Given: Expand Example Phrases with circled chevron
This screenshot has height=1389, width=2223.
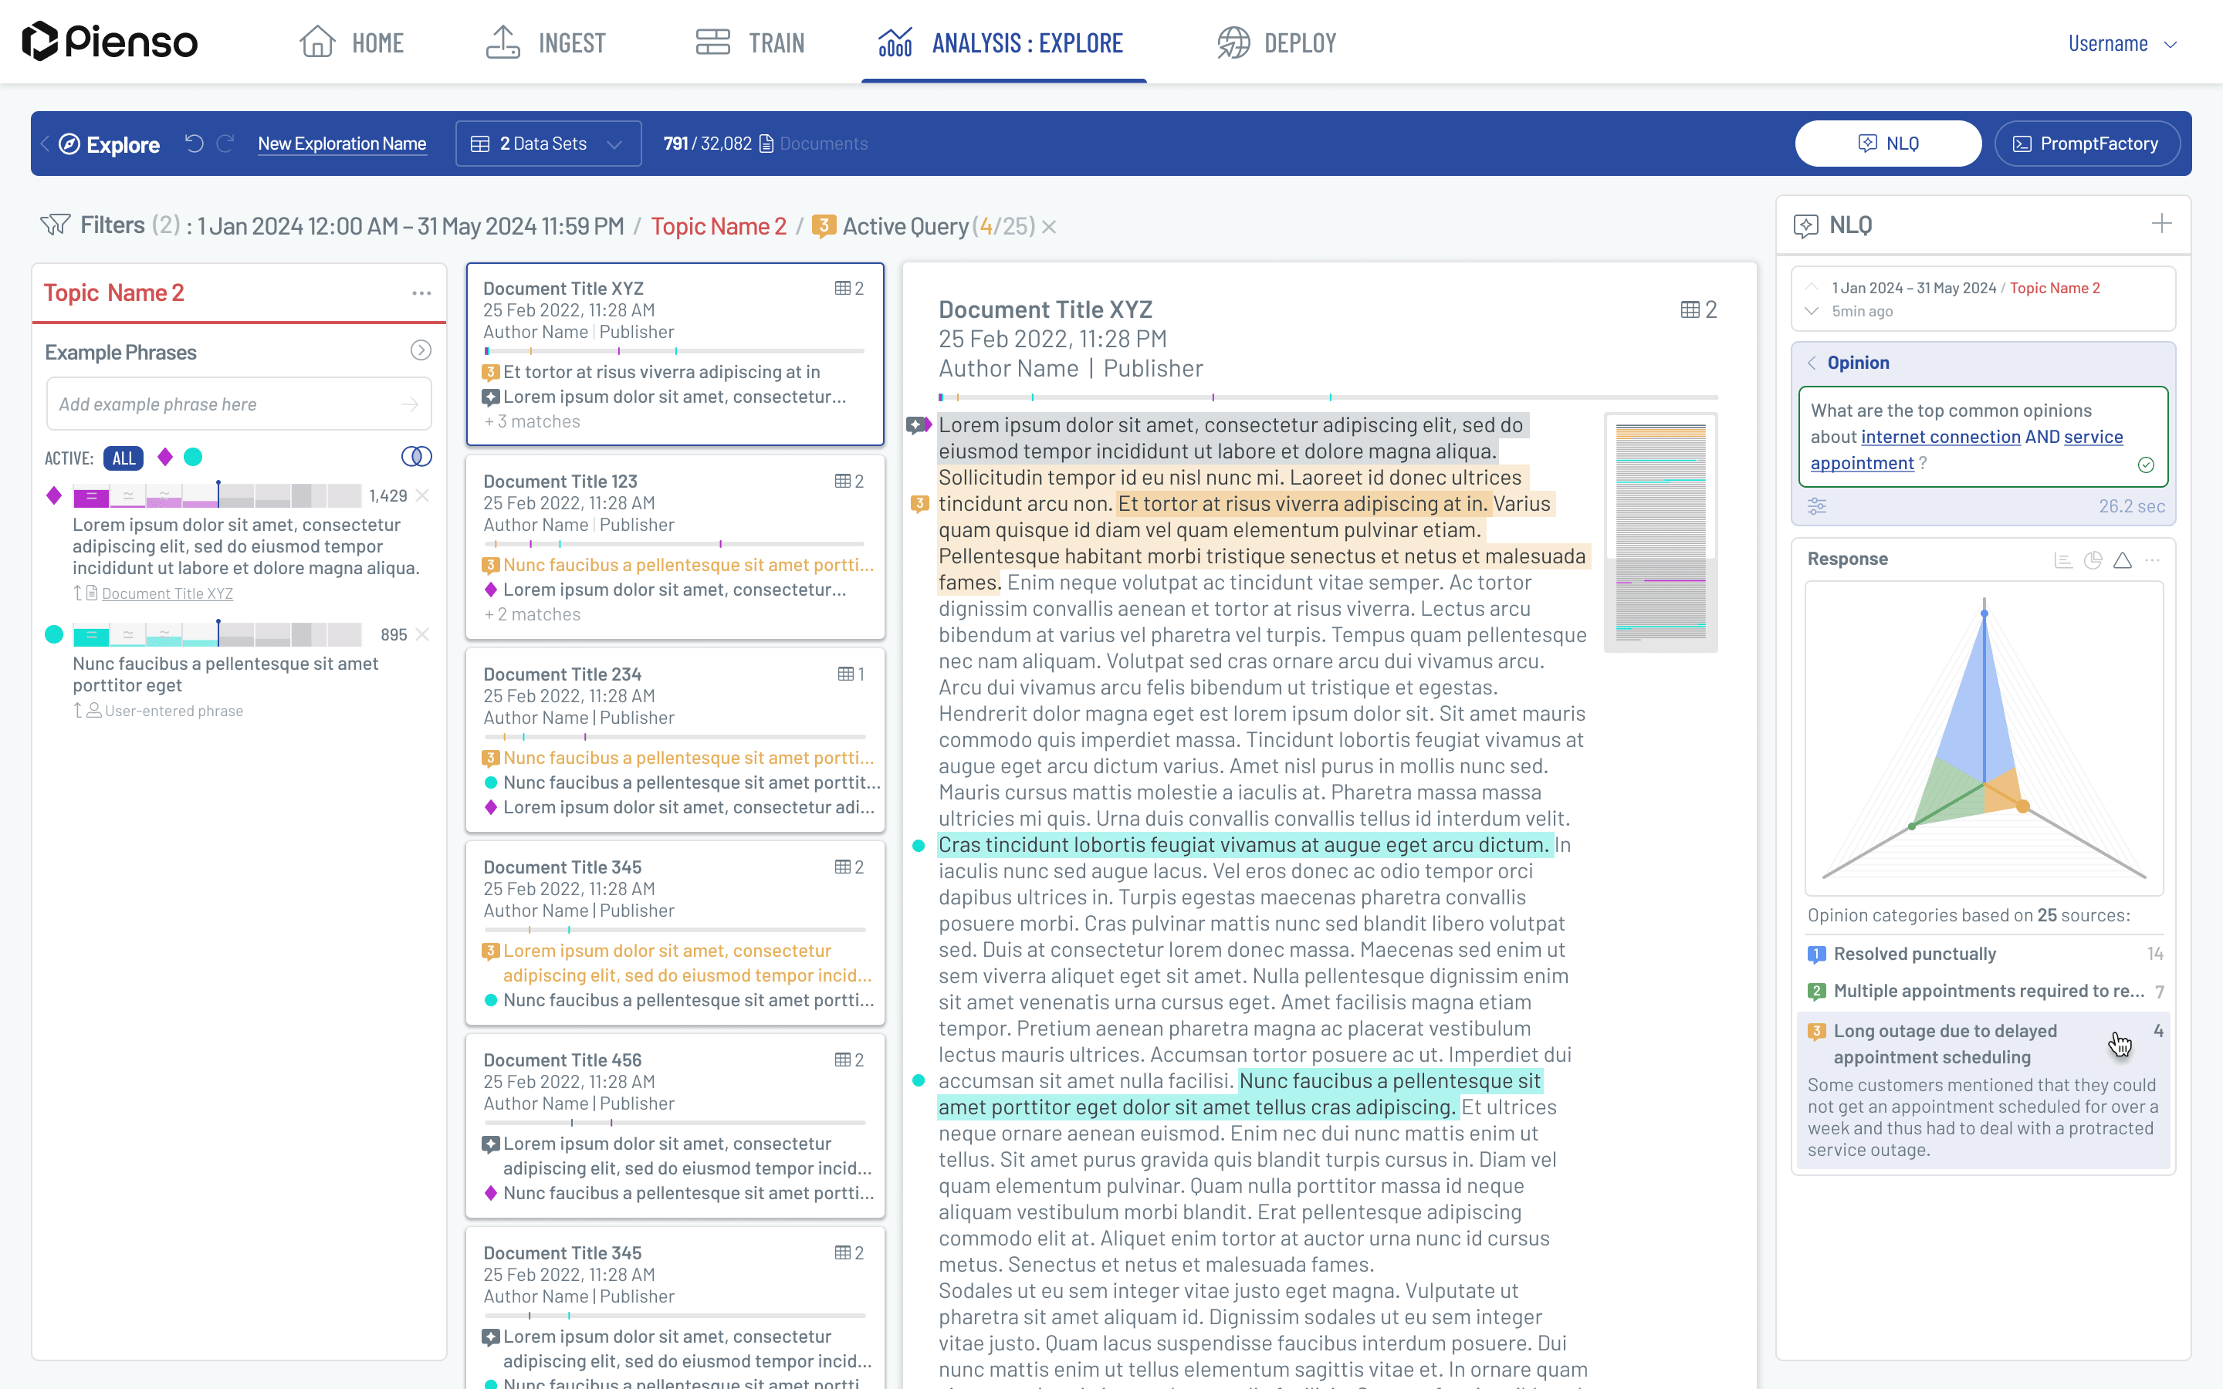Looking at the screenshot, I should tap(421, 350).
